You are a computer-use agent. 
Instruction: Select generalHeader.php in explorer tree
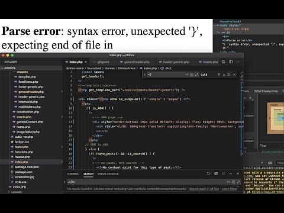click(x=31, y=92)
